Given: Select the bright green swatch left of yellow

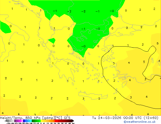Looking at the screenshot, I should 40,121.
